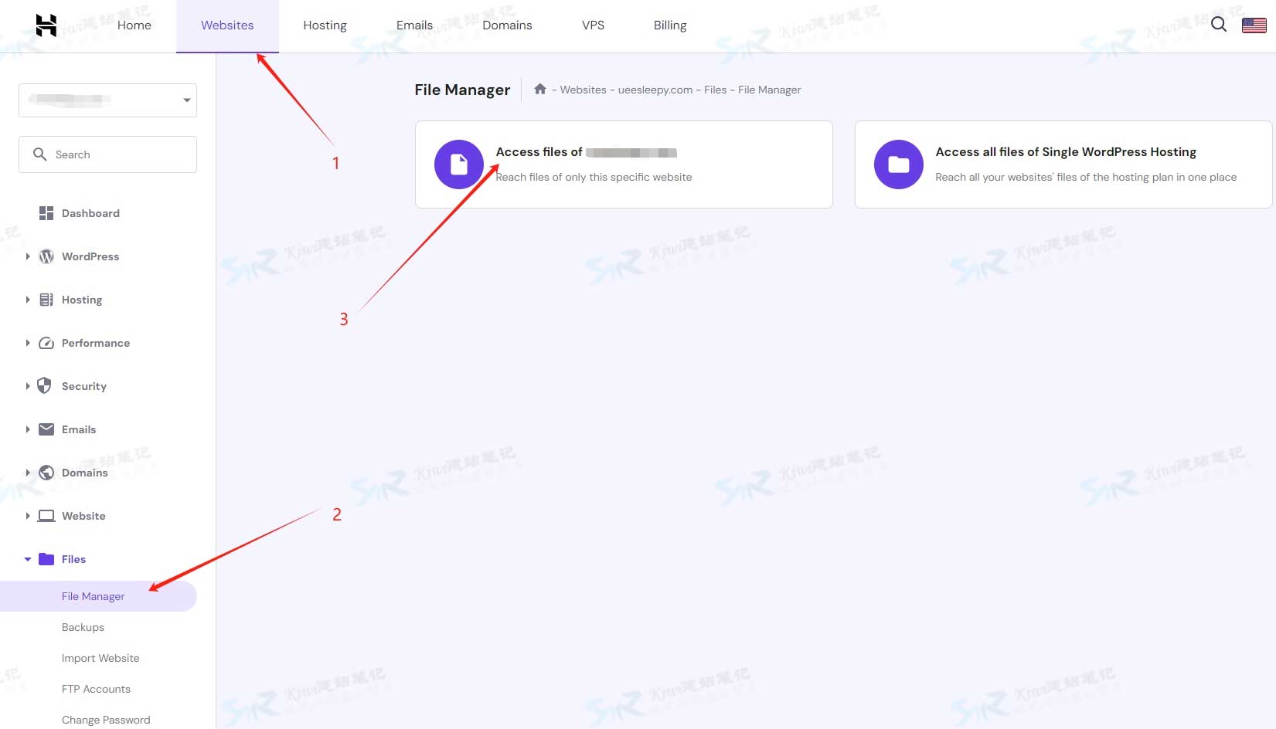Open the website selector dropdown
Viewport: 1276px width, 729px height.
[107, 100]
